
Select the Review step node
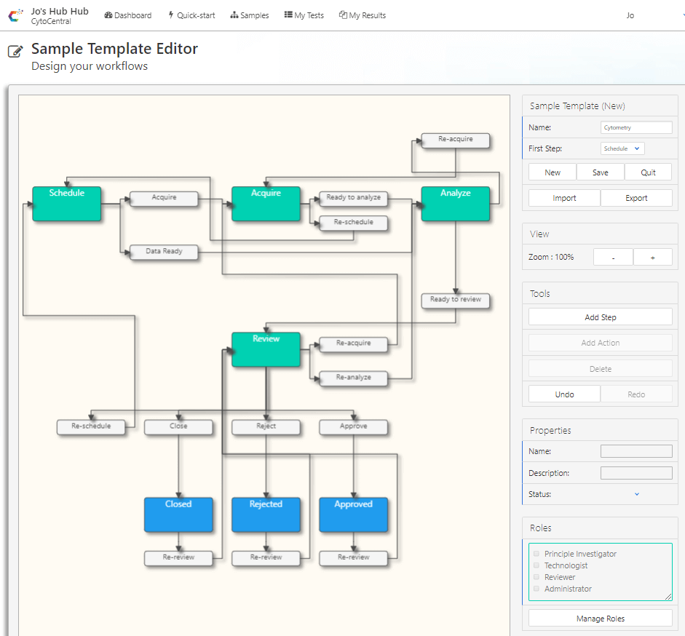pos(266,349)
